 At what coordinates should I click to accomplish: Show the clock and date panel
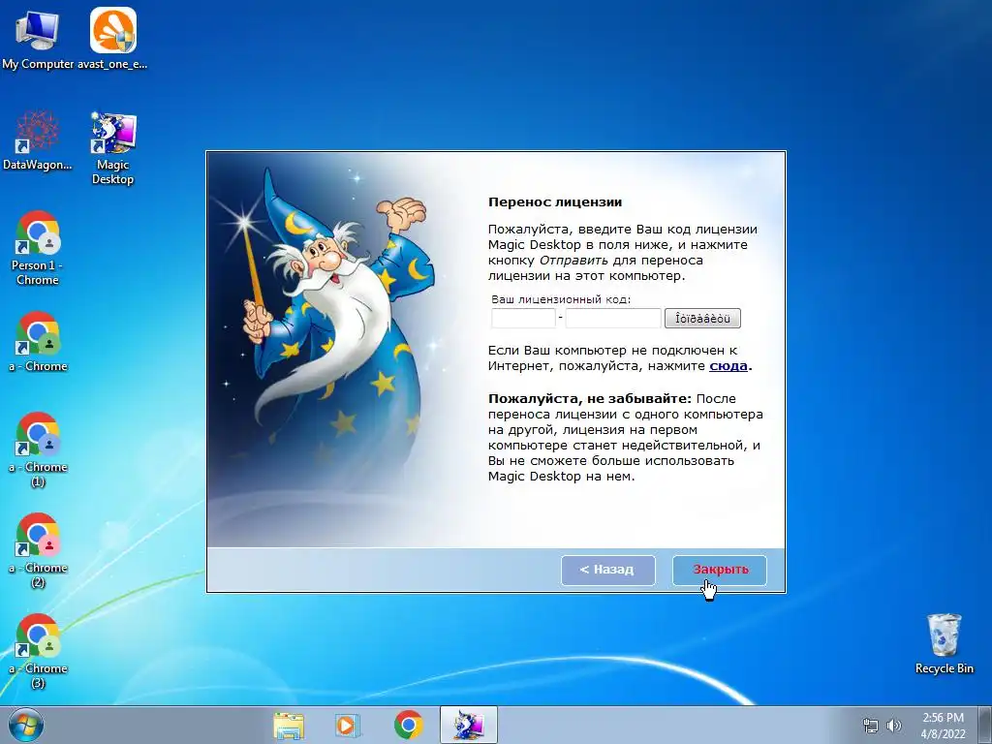coord(943,726)
